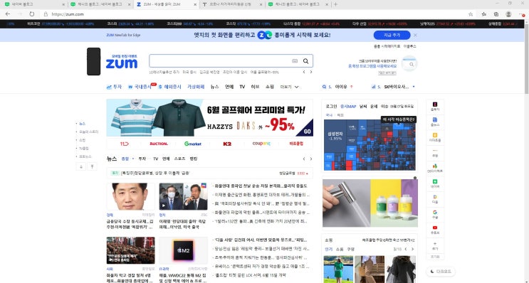Go to the previous page of the 뉴스 section
This screenshot has height=283, width=529.
coord(304,159)
